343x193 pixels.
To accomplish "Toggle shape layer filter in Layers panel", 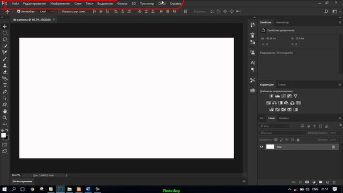I will pyautogui.click(x=320, y=126).
